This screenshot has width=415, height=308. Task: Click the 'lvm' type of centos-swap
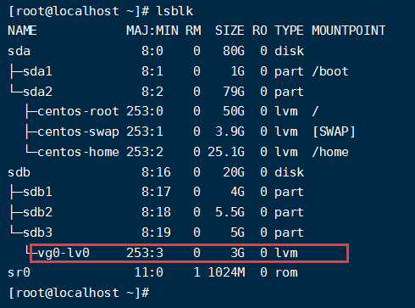click(286, 132)
